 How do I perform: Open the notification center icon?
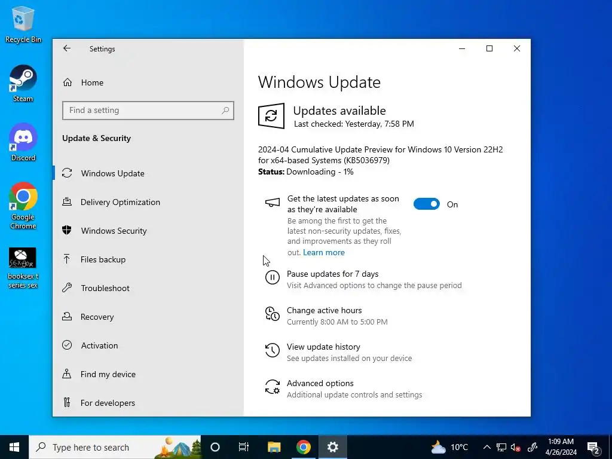click(593, 447)
